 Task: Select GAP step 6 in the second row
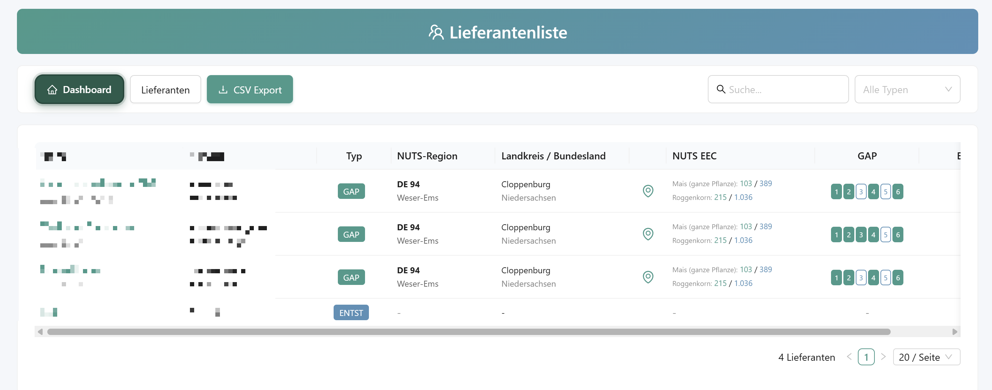pyautogui.click(x=898, y=234)
